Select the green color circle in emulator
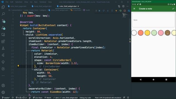 (154, 33)
